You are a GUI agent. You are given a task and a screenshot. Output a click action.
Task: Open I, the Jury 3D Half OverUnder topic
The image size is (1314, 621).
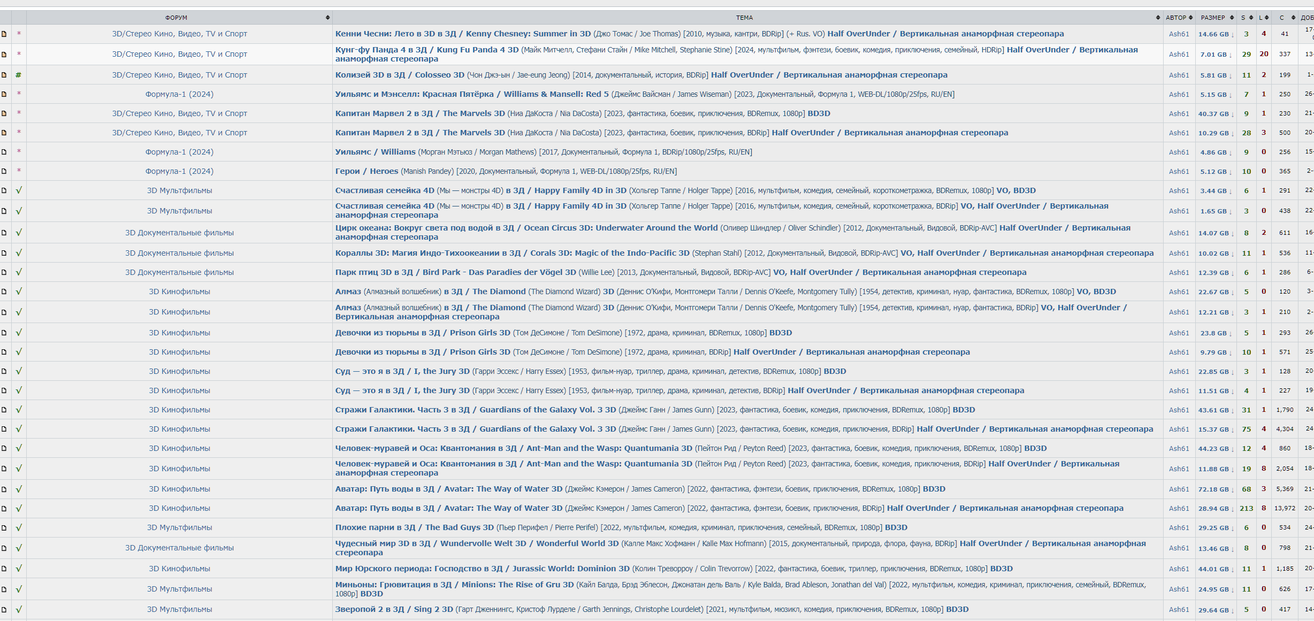[x=679, y=390]
